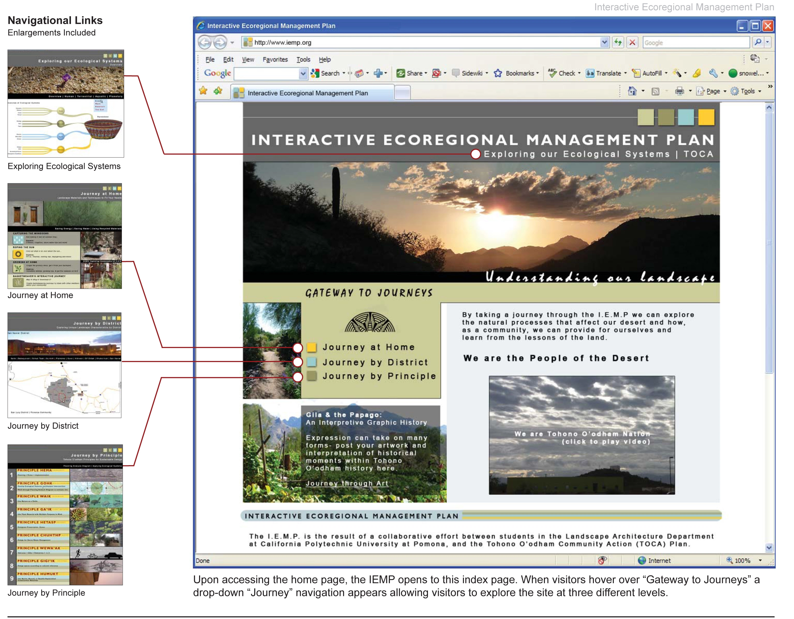Open the Google toolbar search box dropdown
794x619 pixels.
302,74
